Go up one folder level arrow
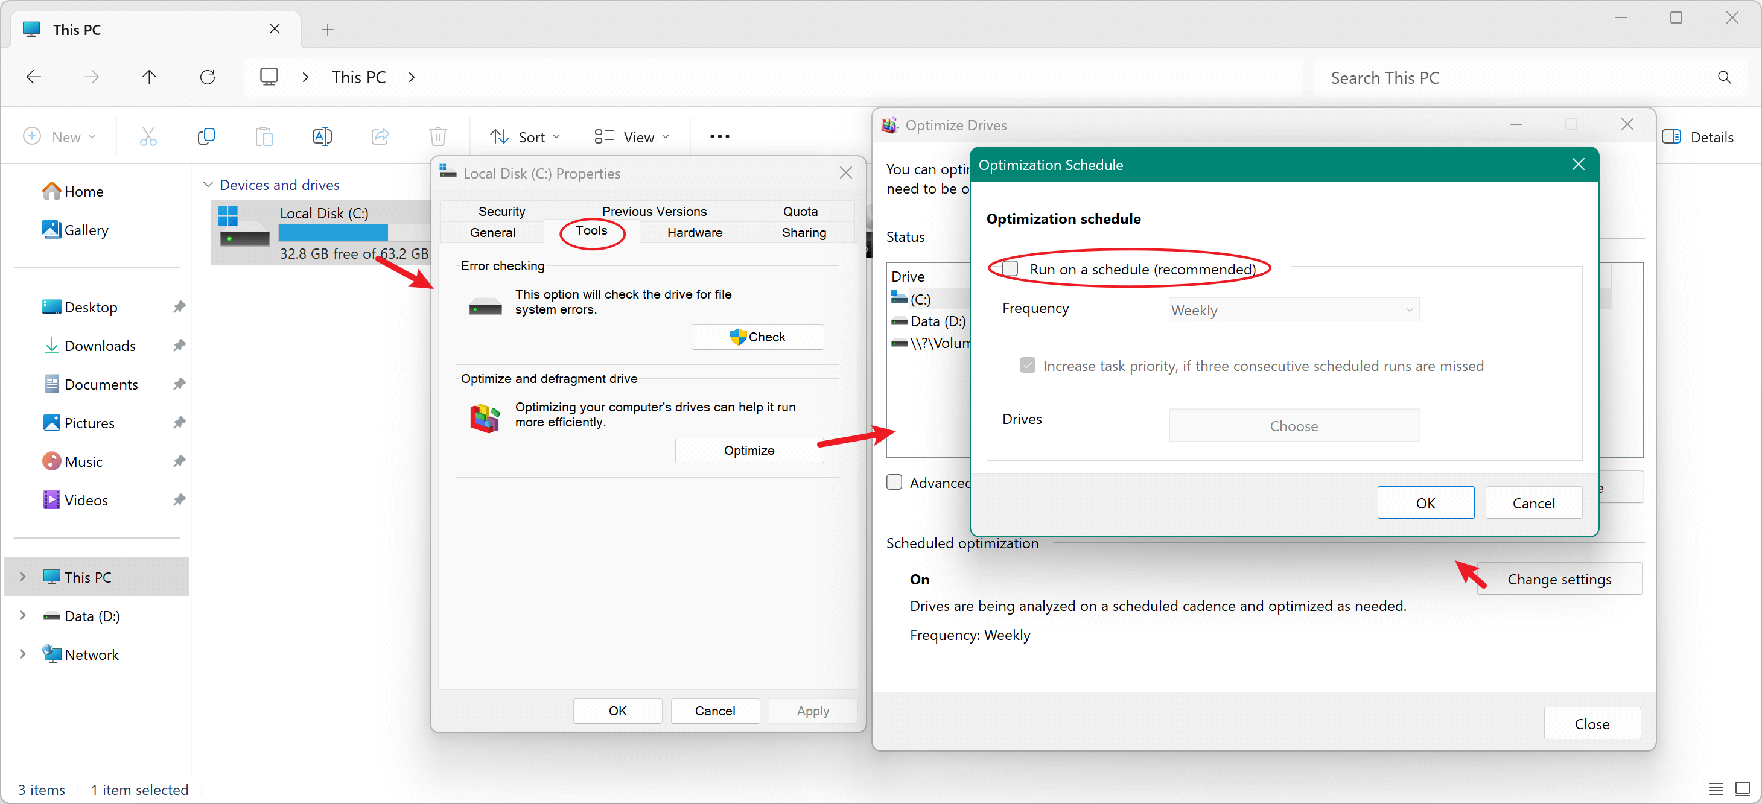 click(149, 77)
